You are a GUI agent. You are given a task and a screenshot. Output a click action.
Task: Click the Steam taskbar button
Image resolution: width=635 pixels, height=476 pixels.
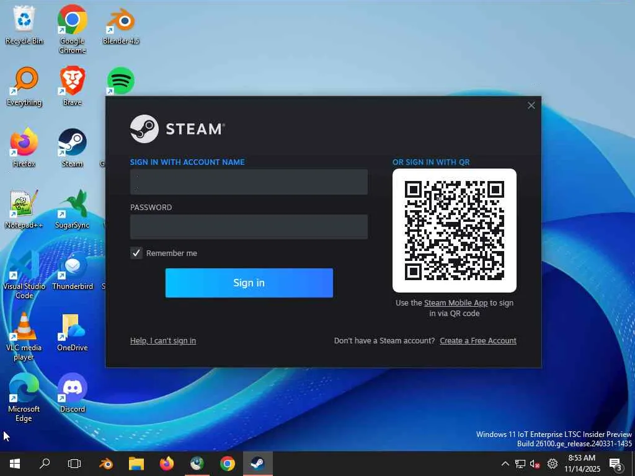point(257,464)
